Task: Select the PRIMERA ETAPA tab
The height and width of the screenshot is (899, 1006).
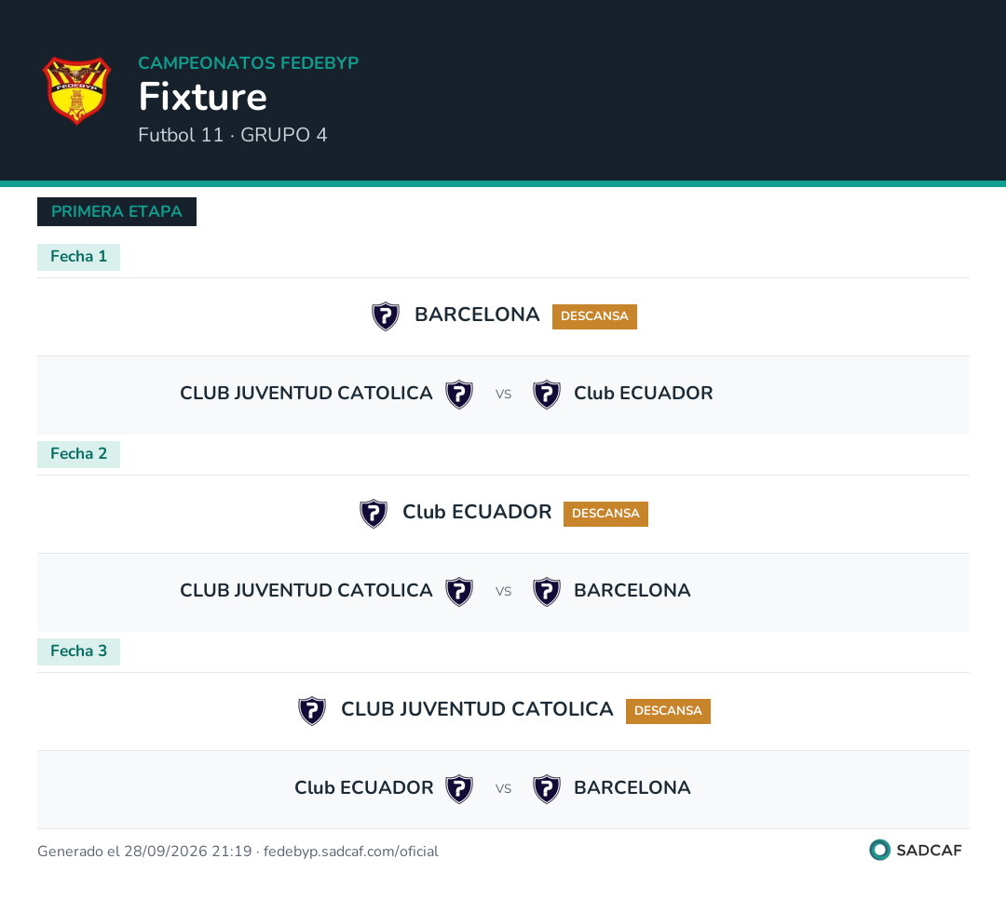Action: click(116, 211)
